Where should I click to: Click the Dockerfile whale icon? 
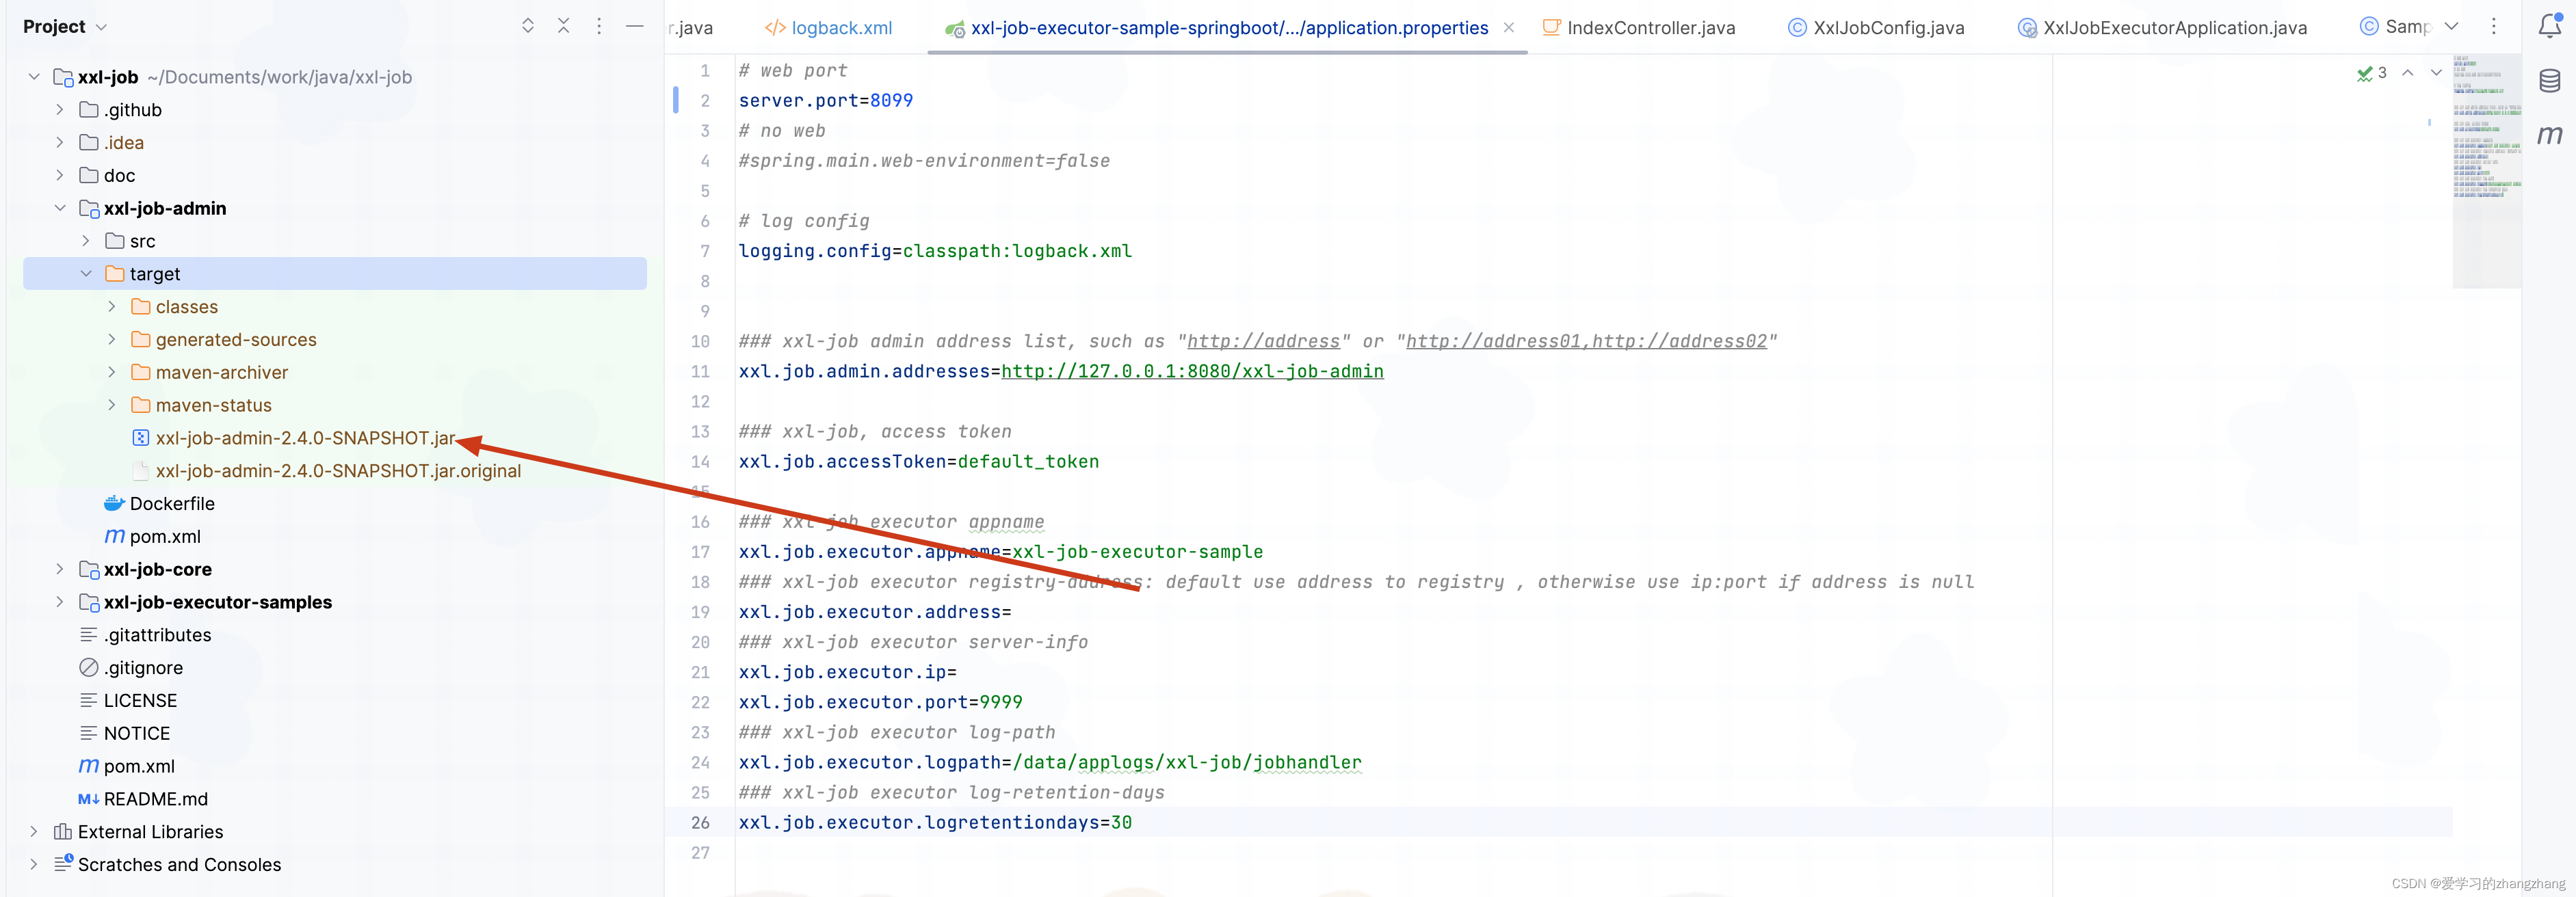tap(113, 503)
